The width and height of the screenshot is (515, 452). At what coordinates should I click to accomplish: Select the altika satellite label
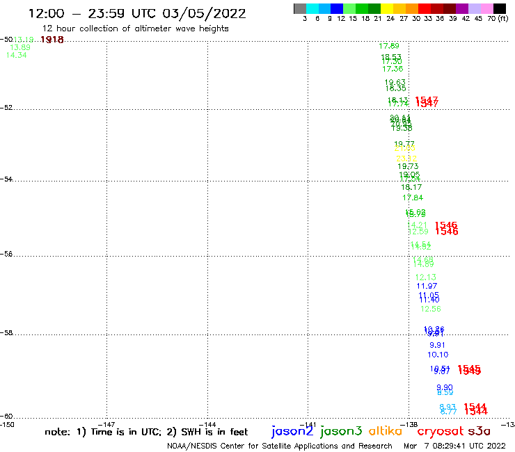(x=385, y=431)
